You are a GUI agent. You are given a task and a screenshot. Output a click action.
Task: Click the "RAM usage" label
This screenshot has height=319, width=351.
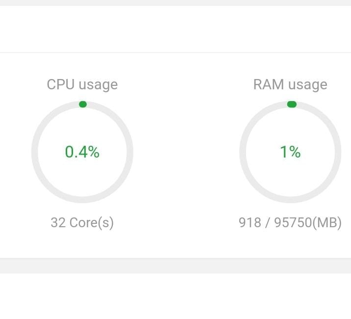coord(290,84)
